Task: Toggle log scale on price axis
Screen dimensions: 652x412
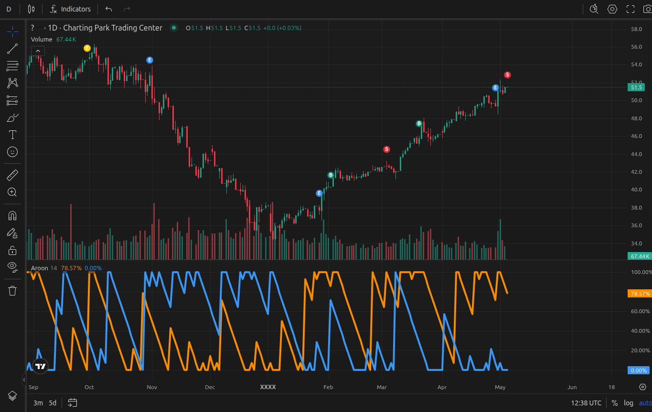Action: (x=628, y=403)
